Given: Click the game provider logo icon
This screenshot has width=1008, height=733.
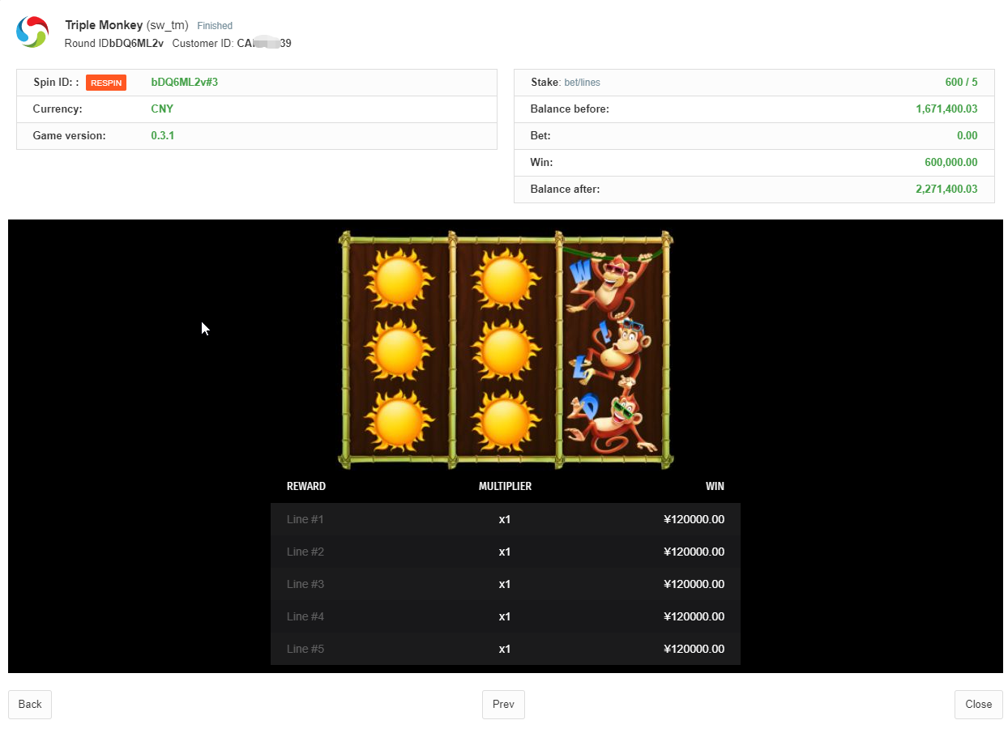Looking at the screenshot, I should (32, 32).
